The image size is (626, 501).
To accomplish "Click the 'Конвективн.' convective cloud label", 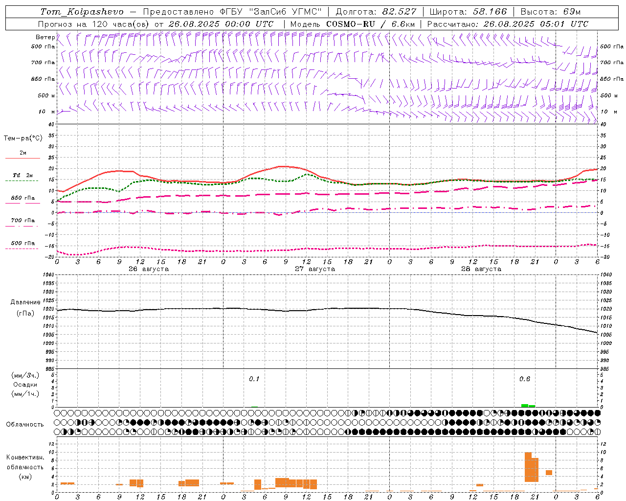I will click(x=25, y=457).
